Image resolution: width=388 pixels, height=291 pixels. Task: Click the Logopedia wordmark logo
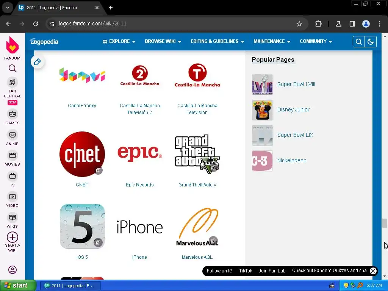(x=44, y=42)
